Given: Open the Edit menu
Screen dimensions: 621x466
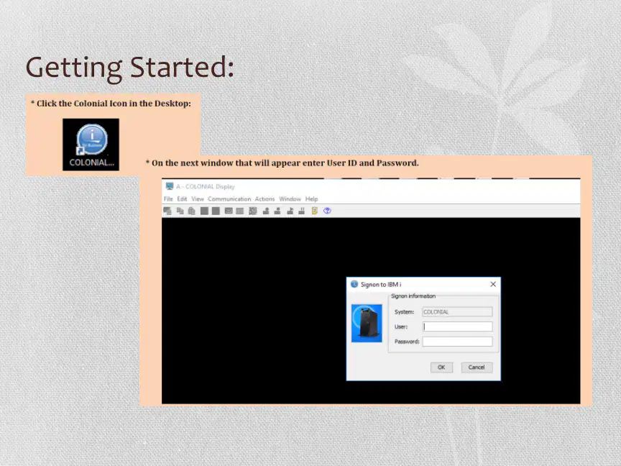Looking at the screenshot, I should coord(182,199).
